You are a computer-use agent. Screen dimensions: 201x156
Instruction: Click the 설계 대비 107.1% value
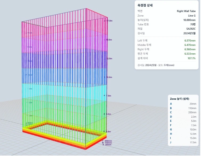[x=192, y=58]
